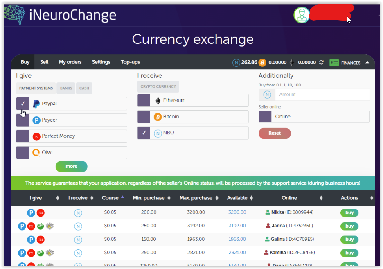Click Payeer icon in Nikita's row
Image resolution: width=383 pixels, height=269 pixels.
point(31,213)
